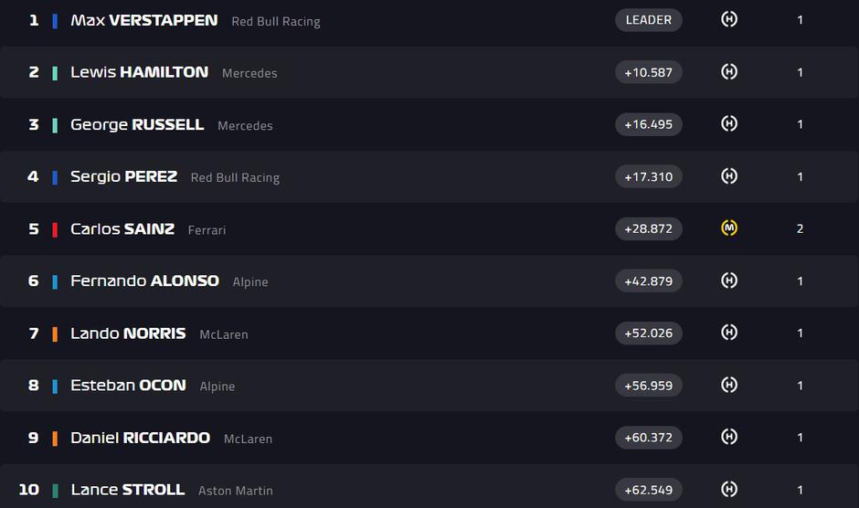The image size is (859, 508).
Task: Click Hamilton's +10.587 gap badge
Action: 649,72
